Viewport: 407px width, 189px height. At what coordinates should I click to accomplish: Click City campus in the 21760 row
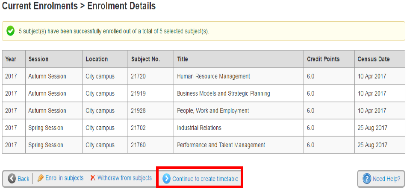click(100, 145)
